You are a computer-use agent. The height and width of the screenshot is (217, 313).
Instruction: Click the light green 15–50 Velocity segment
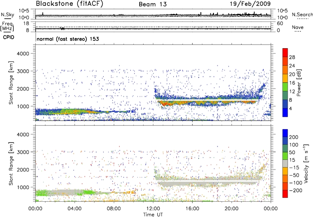tap(285, 156)
